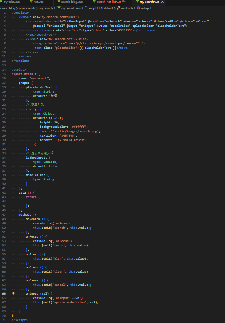Open the script breadcrumb
Viewport: 225px width, 323px height.
[92, 8]
